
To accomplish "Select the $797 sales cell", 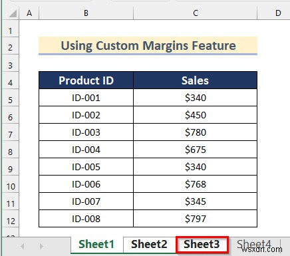I will coord(196,219).
